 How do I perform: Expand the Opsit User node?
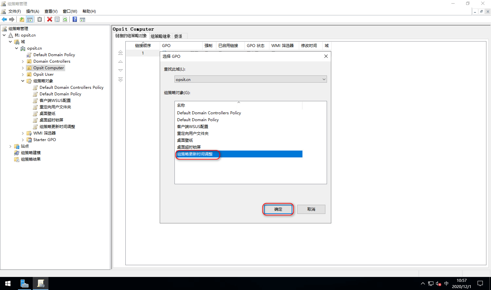click(x=23, y=74)
